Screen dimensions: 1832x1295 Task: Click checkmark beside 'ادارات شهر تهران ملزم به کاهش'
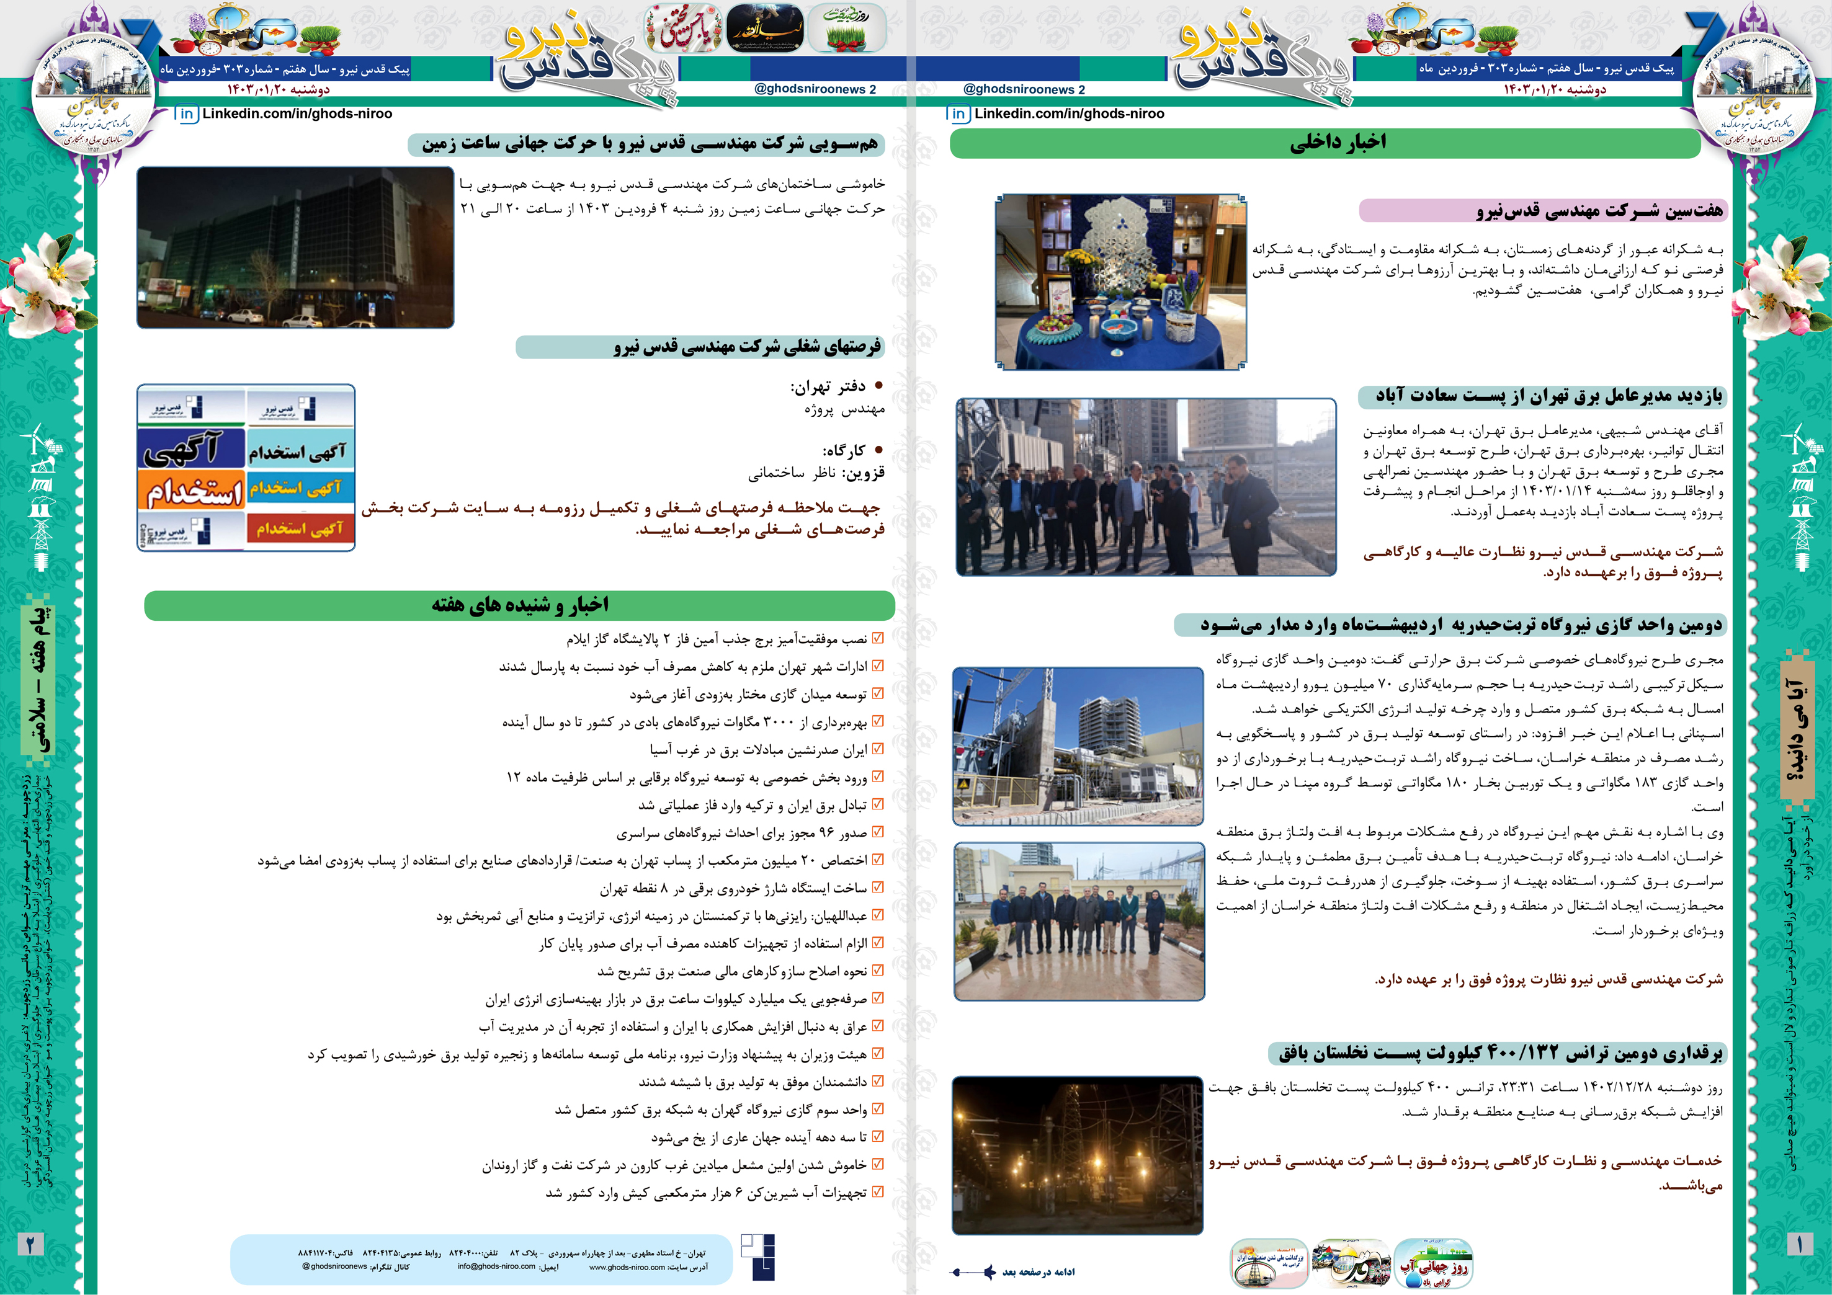[x=878, y=665]
